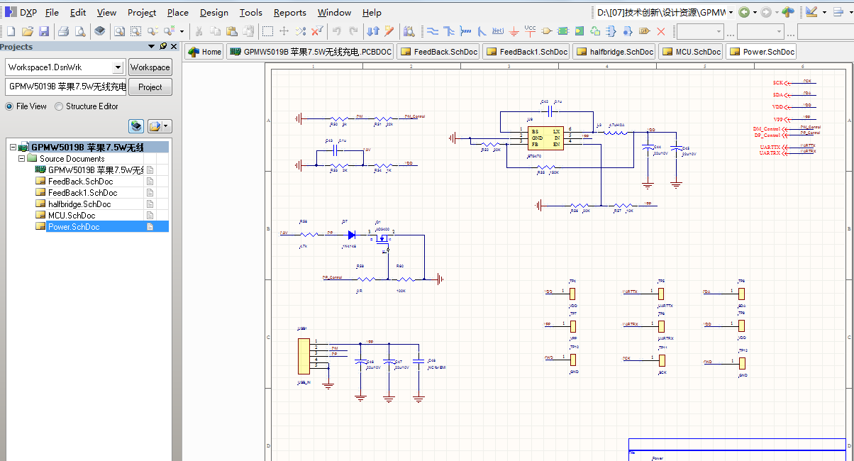The height and width of the screenshot is (461, 854).
Task: Open the print preview
Action: point(80,31)
